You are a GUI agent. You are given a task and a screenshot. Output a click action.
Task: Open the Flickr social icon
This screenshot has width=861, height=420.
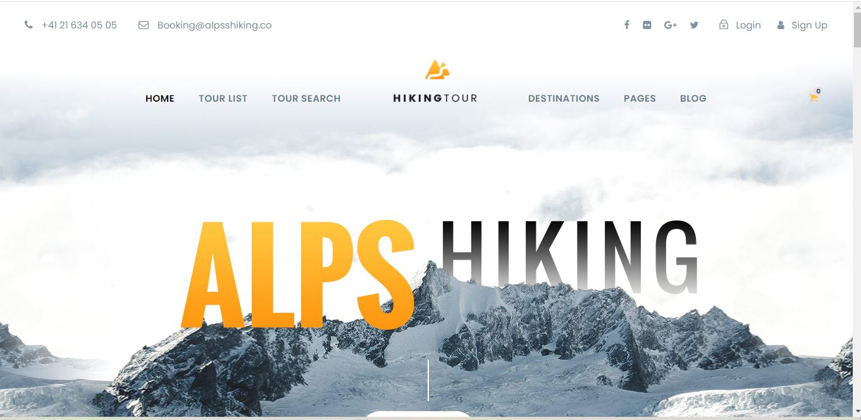[647, 25]
